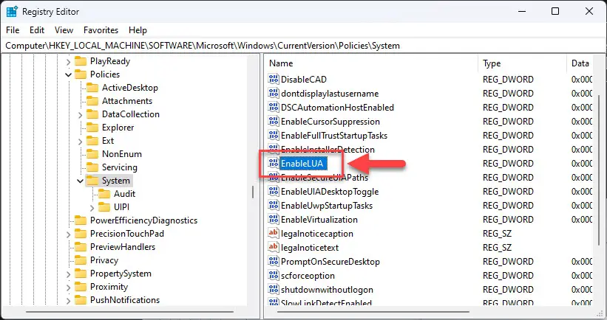The image size is (607, 320).
Task: Select the System key in tree
Action: click(x=116, y=180)
